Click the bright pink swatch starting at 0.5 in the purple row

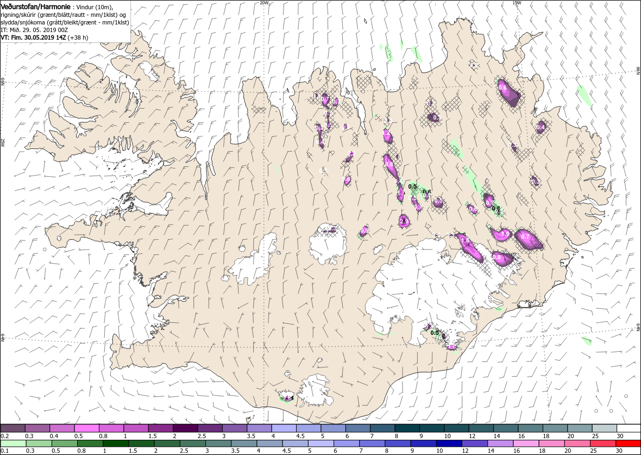pyautogui.click(x=87, y=428)
